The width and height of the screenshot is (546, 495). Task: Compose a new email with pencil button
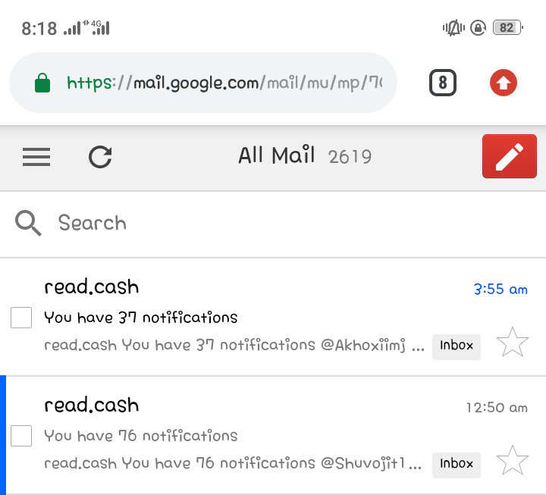click(x=510, y=156)
